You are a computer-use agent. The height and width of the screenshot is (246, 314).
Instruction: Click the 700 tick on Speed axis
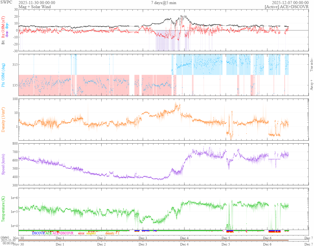(15, 152)
